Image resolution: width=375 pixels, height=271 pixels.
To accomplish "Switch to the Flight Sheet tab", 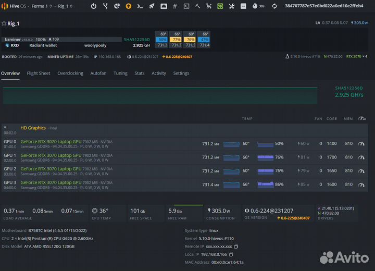I will coord(39,73).
